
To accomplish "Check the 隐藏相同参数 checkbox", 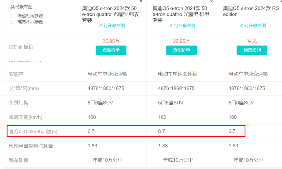I will point(12,16).
